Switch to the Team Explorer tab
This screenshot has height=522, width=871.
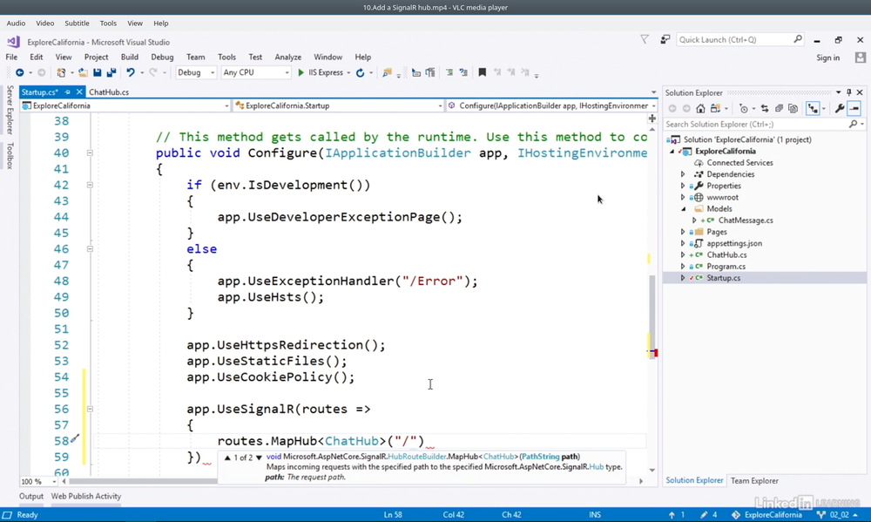(754, 481)
